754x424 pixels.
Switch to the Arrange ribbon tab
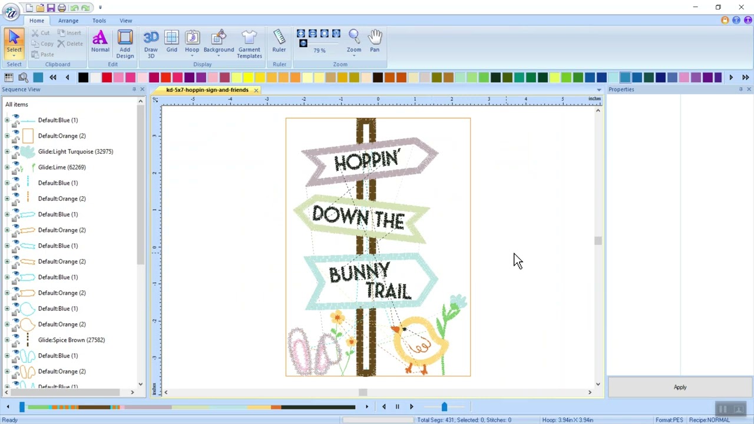[x=68, y=21]
